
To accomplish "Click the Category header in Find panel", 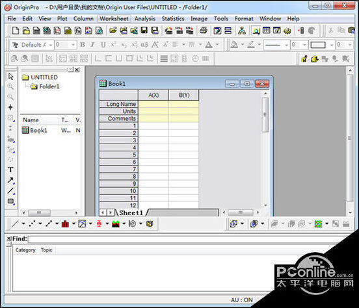I will coord(25,250).
